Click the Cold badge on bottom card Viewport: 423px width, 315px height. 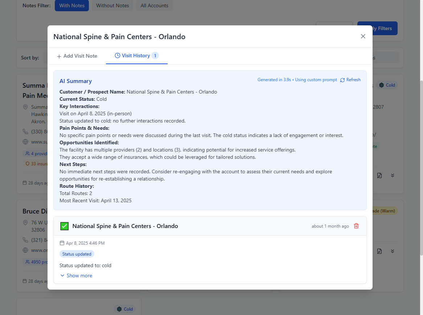click(x=125, y=309)
